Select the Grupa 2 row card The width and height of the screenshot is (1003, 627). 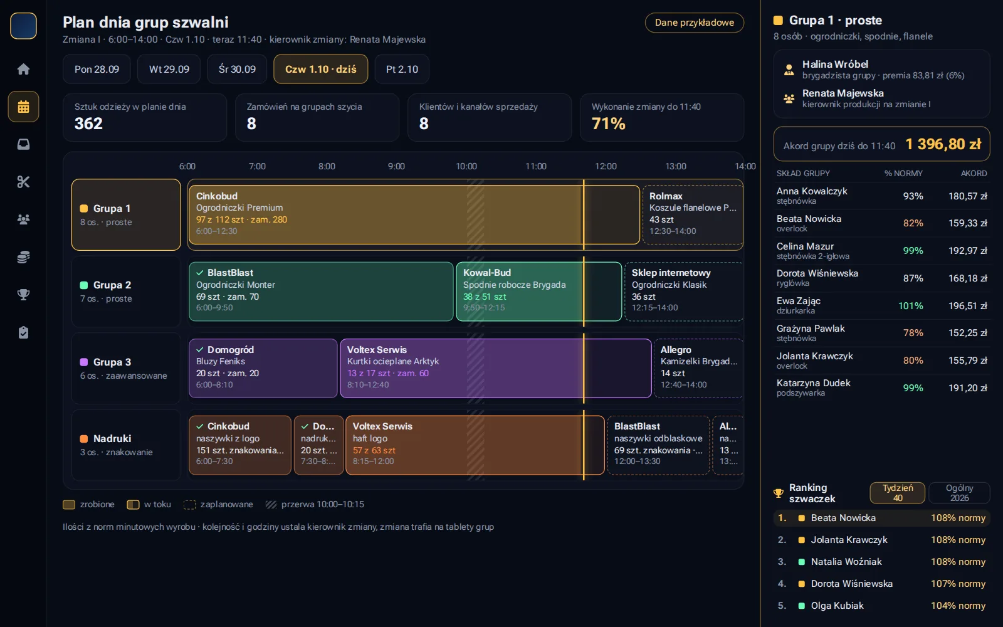[126, 292]
